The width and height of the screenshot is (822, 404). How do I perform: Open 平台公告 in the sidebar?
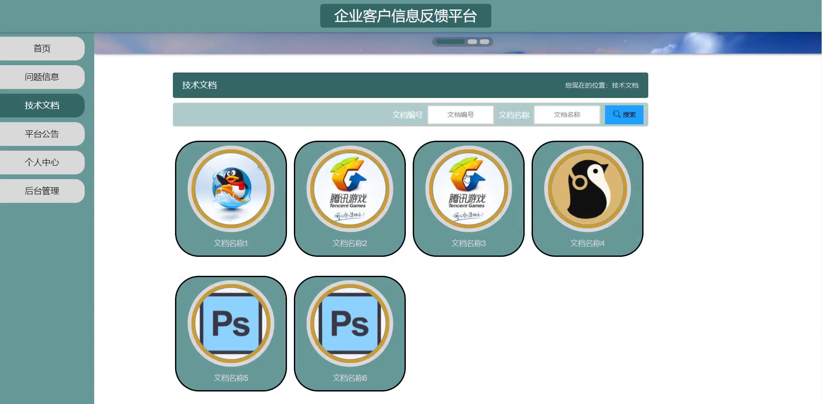(42, 134)
